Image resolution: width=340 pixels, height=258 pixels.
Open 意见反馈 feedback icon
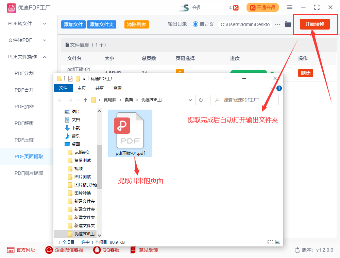coord(133,250)
